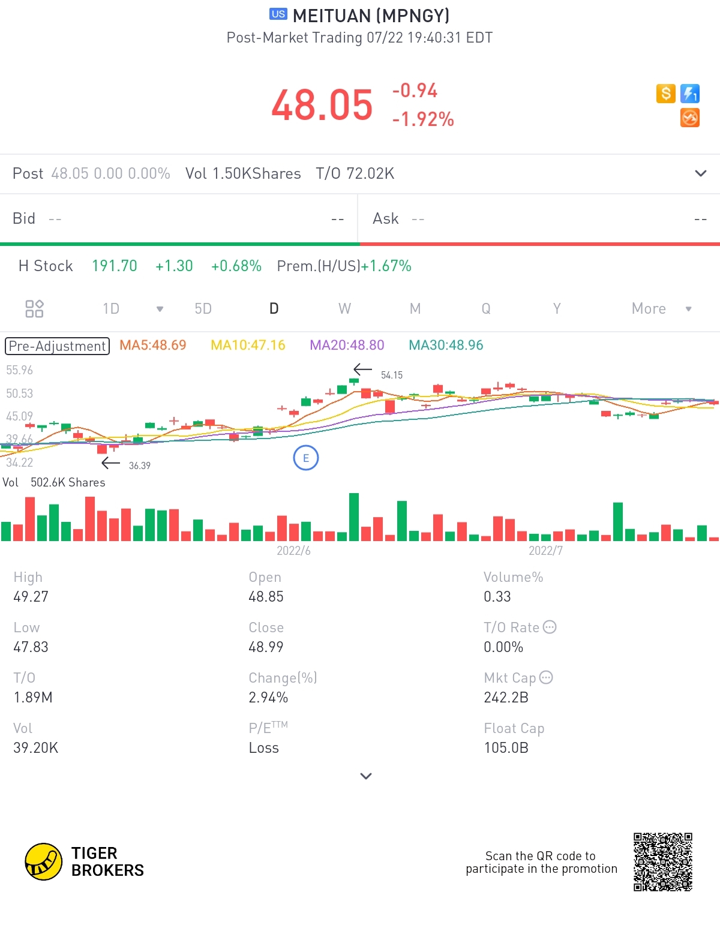Tap the Post 48.05 0.00 0.00% quote
720x931 pixels.
click(91, 173)
